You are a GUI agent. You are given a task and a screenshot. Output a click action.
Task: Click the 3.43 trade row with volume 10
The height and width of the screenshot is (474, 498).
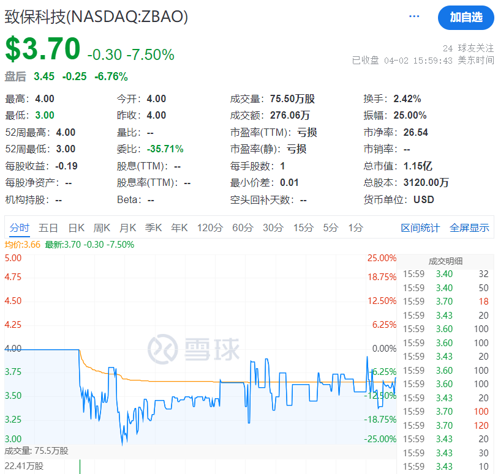coord(445,467)
